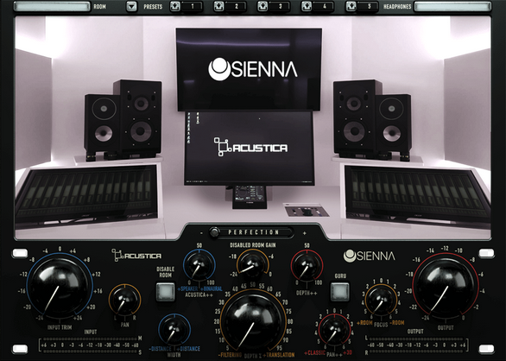Load preset slot 2
The height and width of the screenshot is (361, 506).
tap(237, 6)
